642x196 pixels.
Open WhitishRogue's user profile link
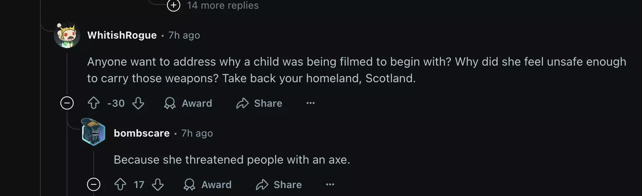pos(122,35)
